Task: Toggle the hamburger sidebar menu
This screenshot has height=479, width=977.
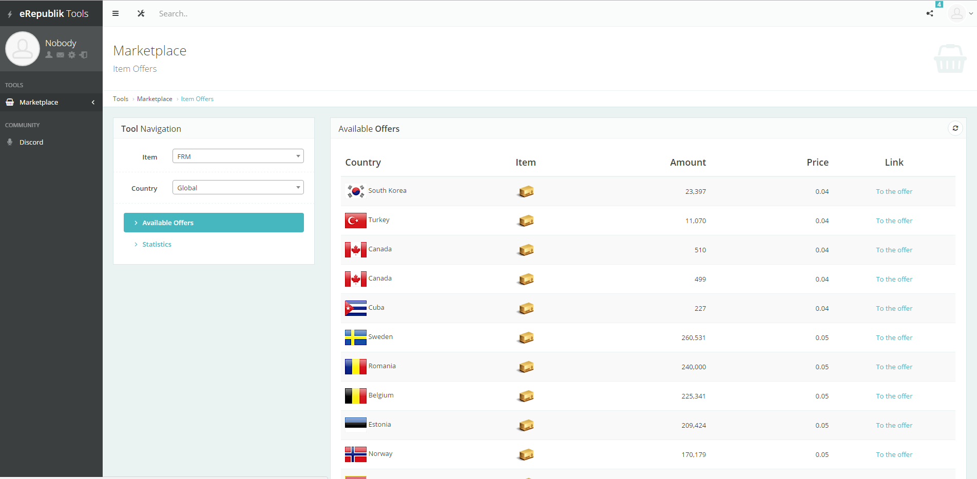Action: click(x=116, y=14)
